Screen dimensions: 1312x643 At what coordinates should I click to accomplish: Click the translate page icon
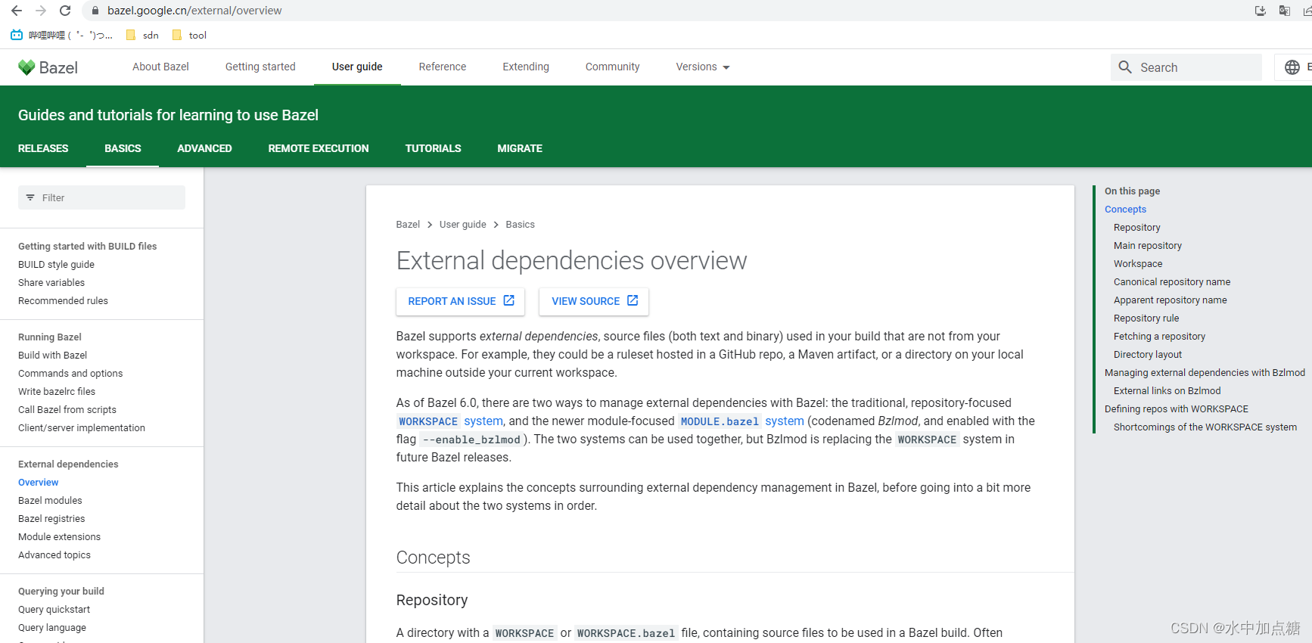click(x=1285, y=11)
